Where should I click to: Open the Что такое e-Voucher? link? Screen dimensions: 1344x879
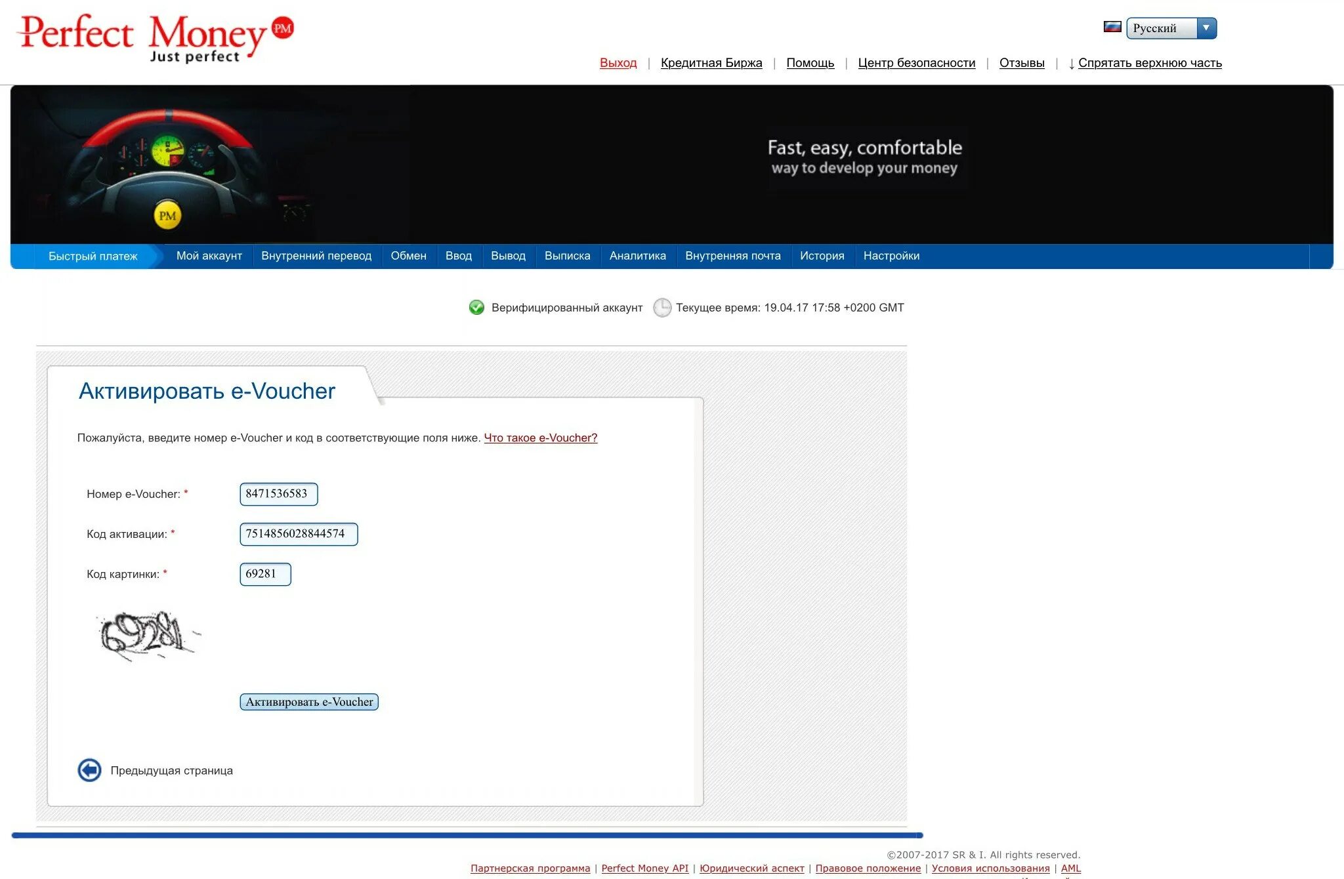[540, 438]
